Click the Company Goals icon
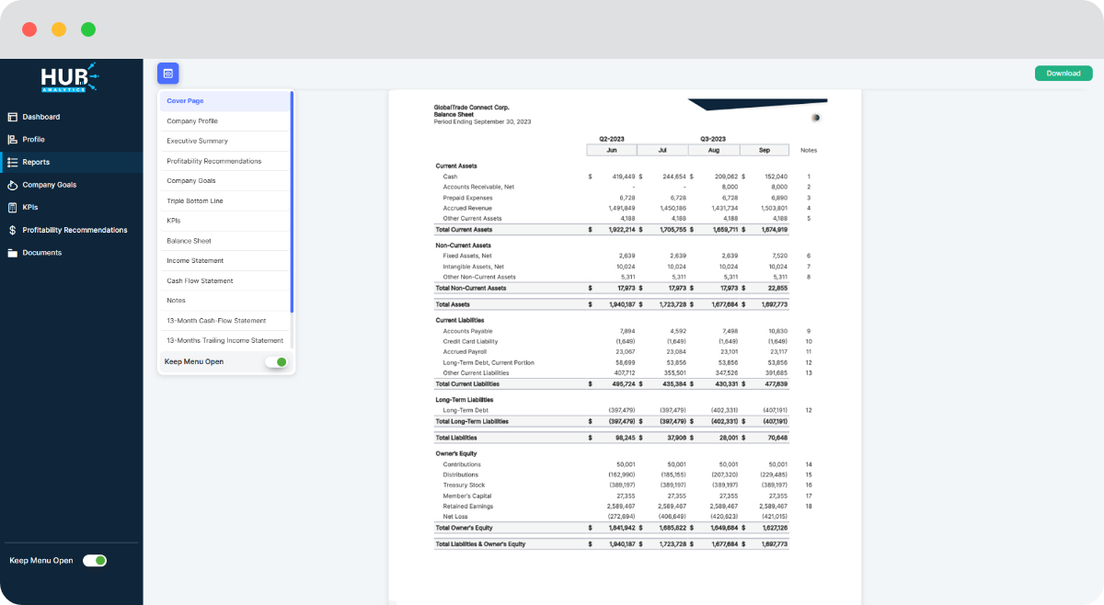Image resolution: width=1104 pixels, height=605 pixels. (13, 185)
